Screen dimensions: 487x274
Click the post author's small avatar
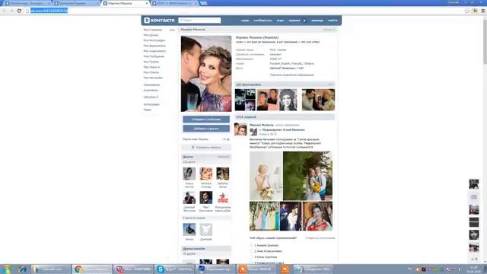click(x=240, y=129)
